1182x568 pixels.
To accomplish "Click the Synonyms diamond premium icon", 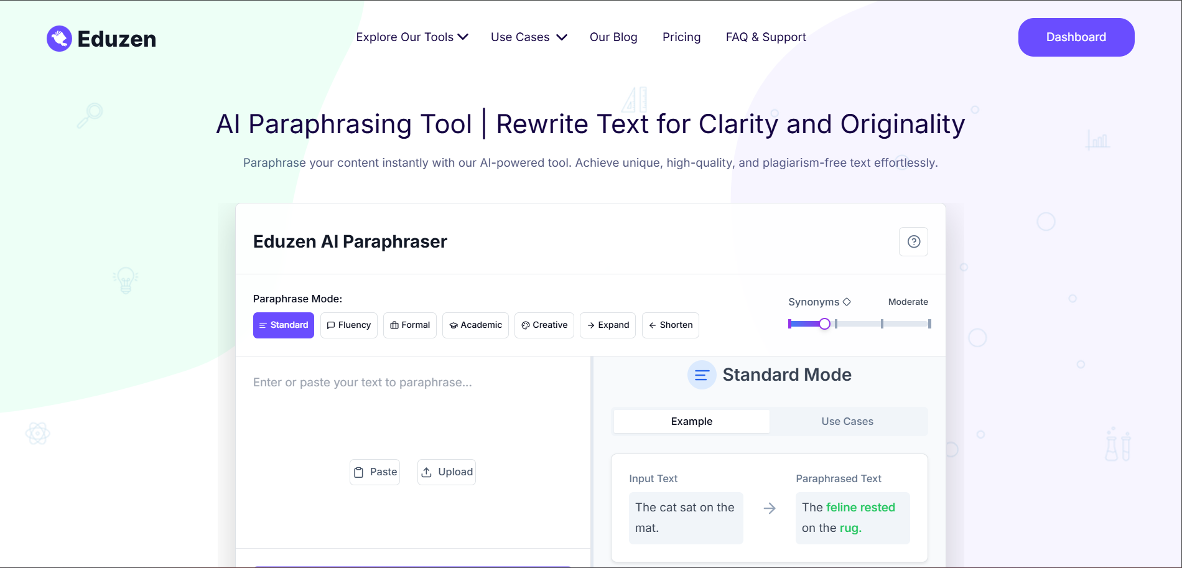I will point(847,302).
